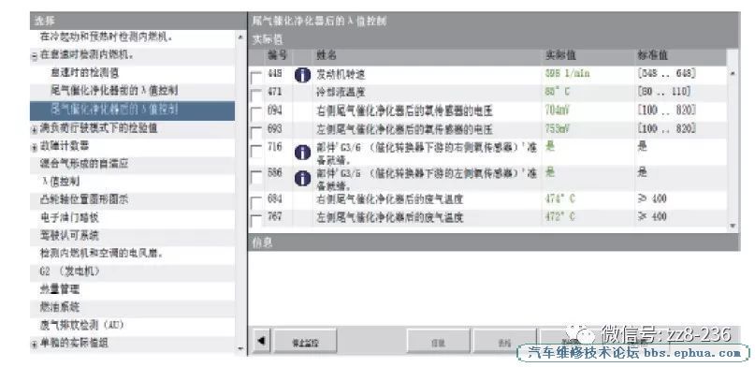Collapse the 在怠速时检测内燃机 tree node

point(35,56)
